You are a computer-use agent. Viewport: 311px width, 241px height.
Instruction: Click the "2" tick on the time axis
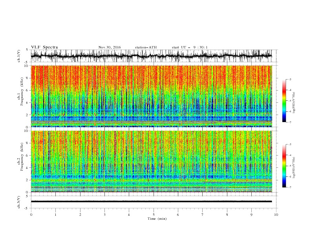[80, 215]
